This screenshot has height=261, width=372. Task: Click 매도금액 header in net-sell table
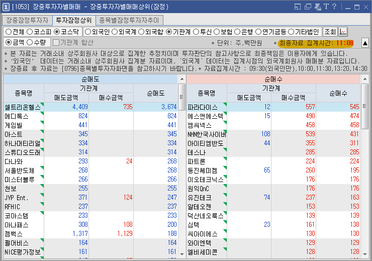[x=66, y=98]
